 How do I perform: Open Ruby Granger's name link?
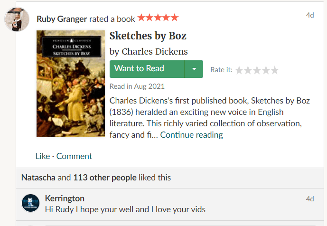pos(62,19)
